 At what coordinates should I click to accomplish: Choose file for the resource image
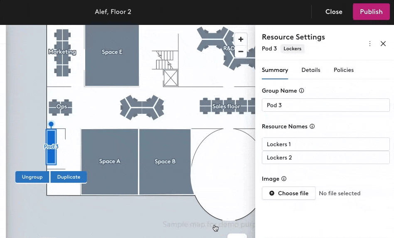(288, 193)
